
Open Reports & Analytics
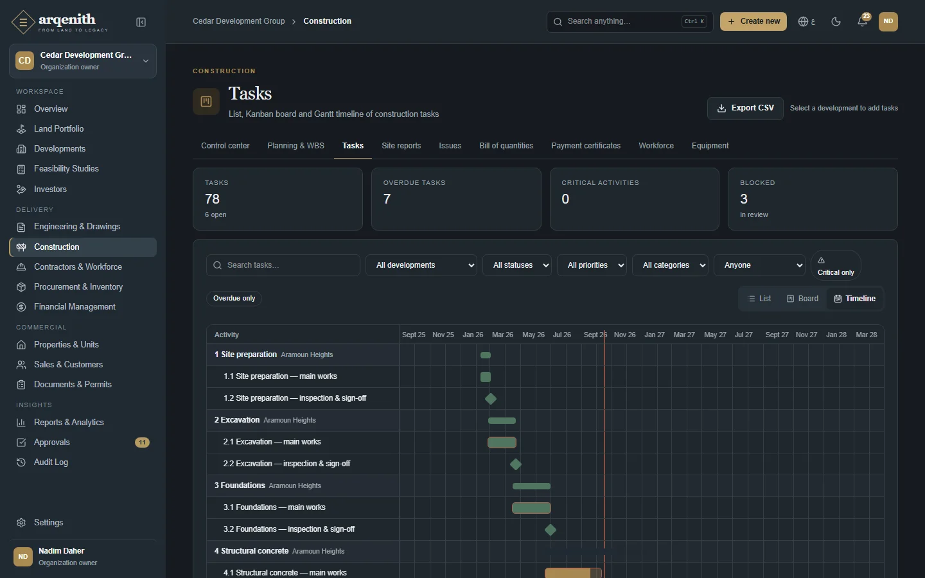pos(83,423)
